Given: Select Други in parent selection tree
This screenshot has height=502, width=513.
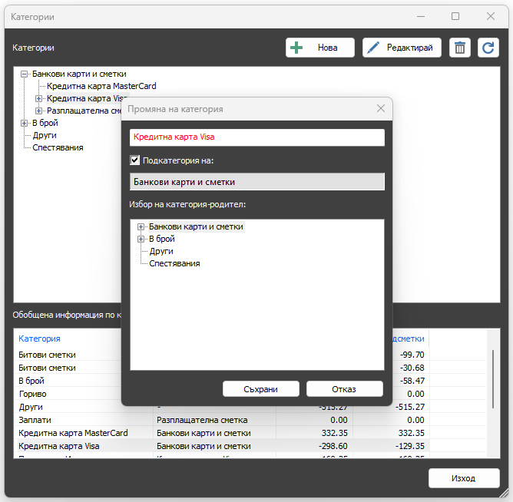Looking at the screenshot, I should (x=161, y=252).
